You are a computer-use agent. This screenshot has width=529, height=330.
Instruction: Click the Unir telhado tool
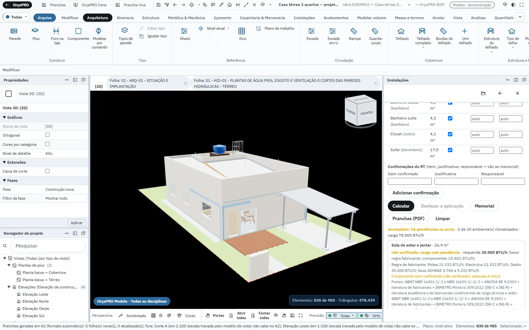pos(465,36)
